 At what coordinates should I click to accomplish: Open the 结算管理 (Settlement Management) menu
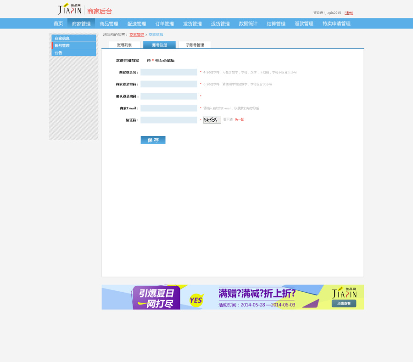(276, 23)
